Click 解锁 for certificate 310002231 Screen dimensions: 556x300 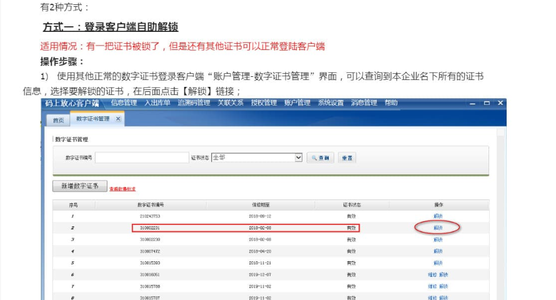pyautogui.click(x=439, y=227)
